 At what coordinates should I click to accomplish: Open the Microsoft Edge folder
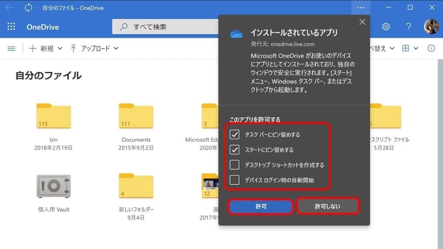click(x=210, y=116)
